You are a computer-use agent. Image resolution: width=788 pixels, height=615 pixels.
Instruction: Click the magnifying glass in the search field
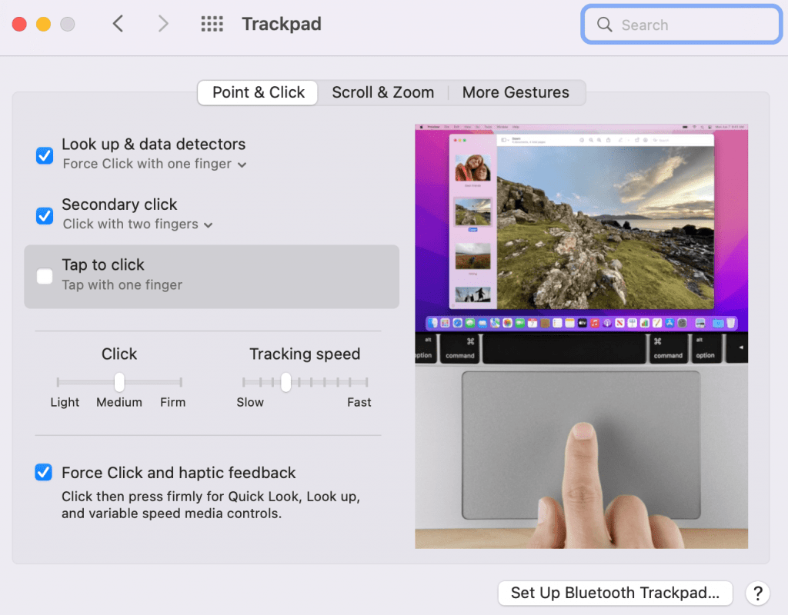click(605, 25)
